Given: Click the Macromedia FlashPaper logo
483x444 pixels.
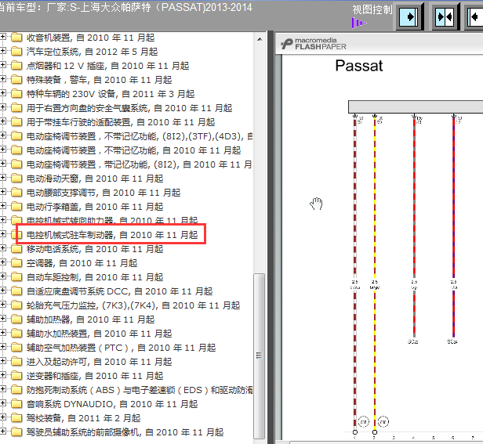Looking at the screenshot, I should click(x=314, y=44).
